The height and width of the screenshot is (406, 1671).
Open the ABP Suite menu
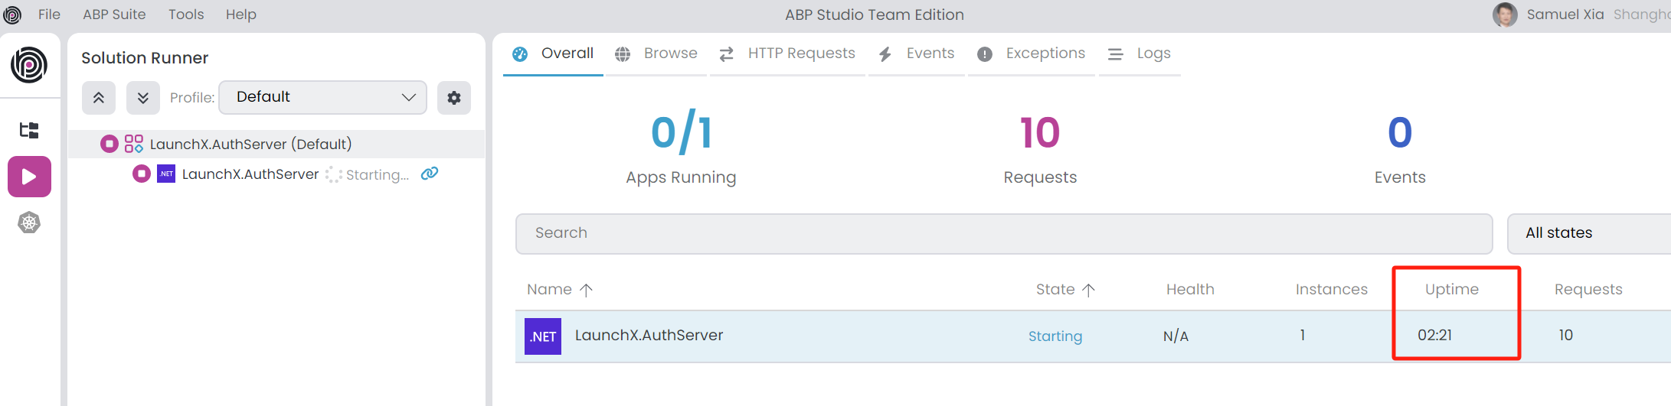[x=114, y=15]
